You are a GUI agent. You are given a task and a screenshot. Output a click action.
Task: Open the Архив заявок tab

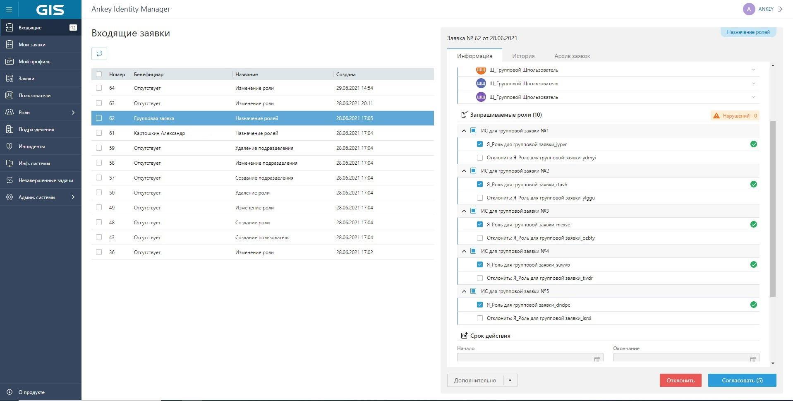(572, 56)
